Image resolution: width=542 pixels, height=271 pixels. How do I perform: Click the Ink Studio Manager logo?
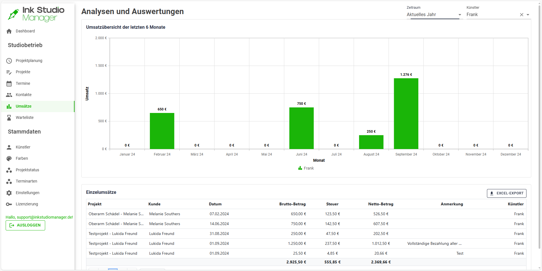pos(36,14)
